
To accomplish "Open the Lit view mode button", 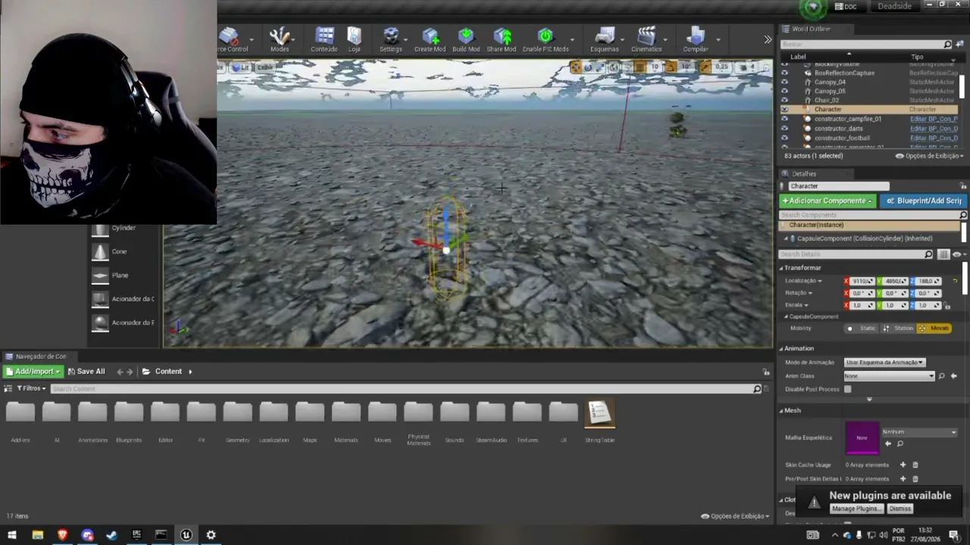I will (241, 67).
